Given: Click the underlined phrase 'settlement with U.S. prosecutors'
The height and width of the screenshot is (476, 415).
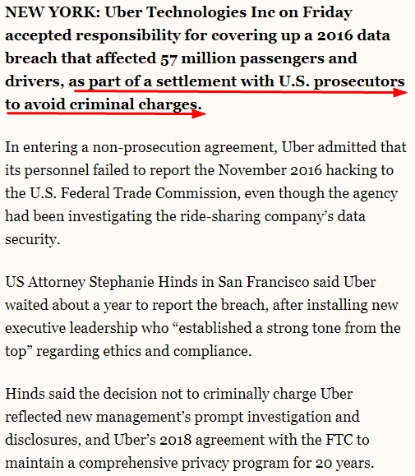Looking at the screenshot, I should click(x=280, y=81).
